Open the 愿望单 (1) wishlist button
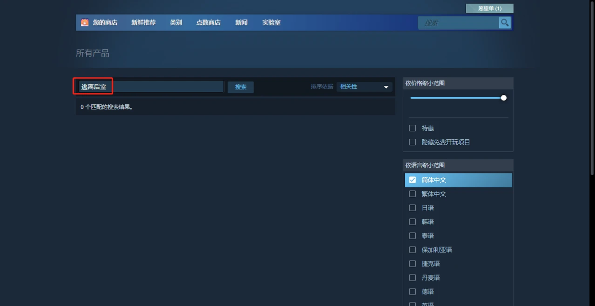The height and width of the screenshot is (306, 595). pyautogui.click(x=490, y=8)
